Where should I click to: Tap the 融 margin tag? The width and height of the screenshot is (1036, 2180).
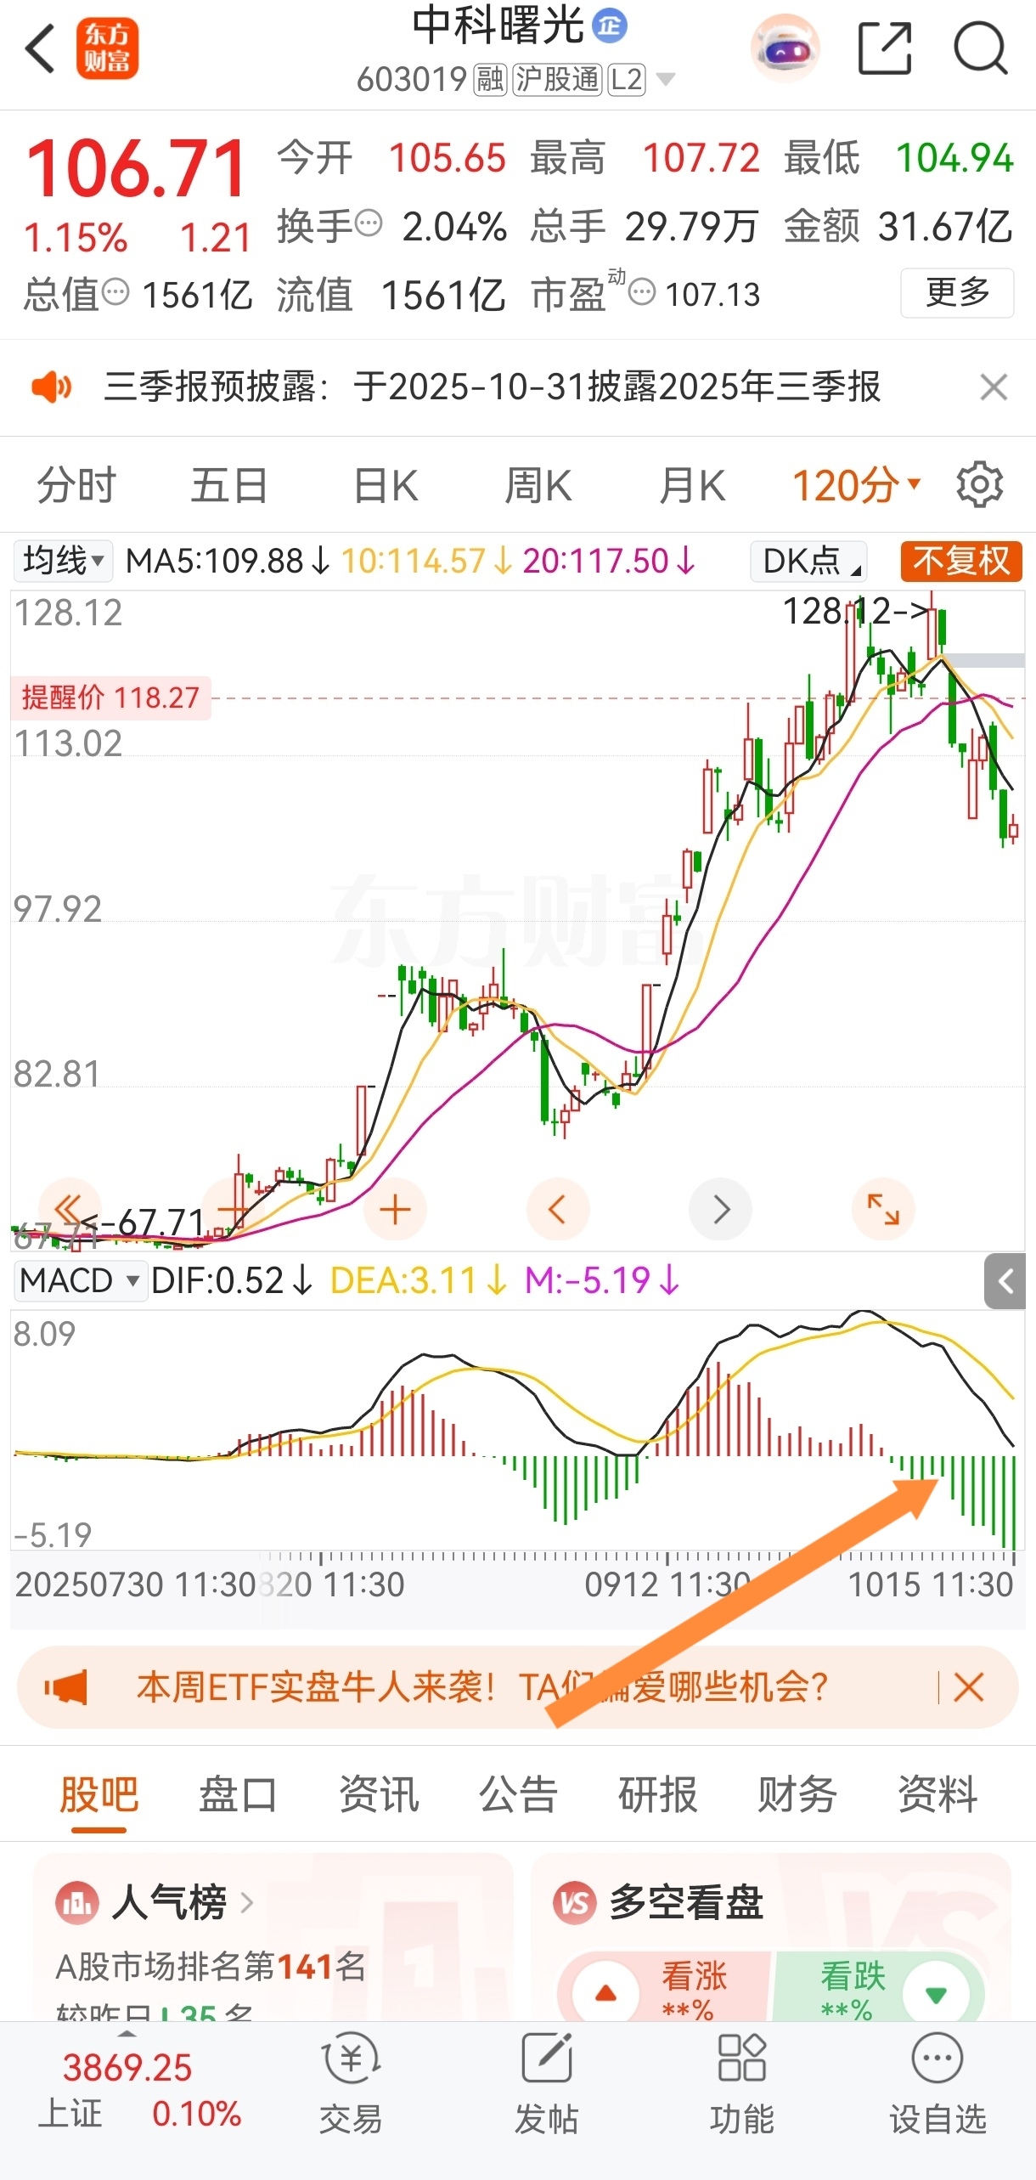tap(490, 80)
